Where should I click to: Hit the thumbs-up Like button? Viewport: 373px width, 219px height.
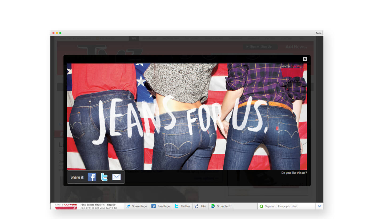(x=200, y=206)
